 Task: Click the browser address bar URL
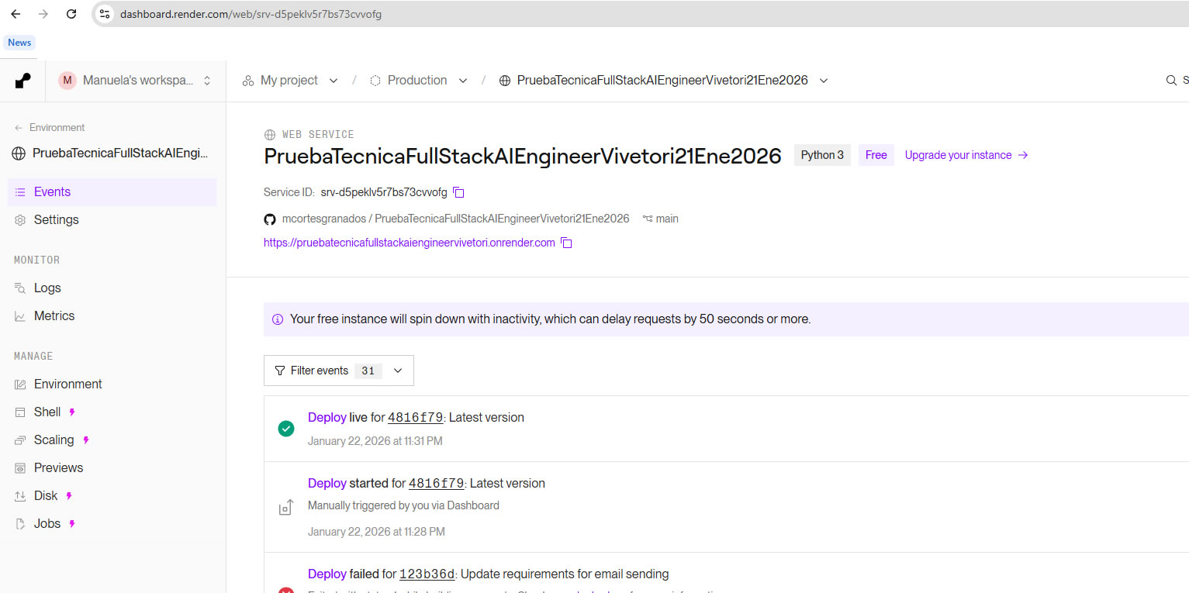(x=251, y=14)
